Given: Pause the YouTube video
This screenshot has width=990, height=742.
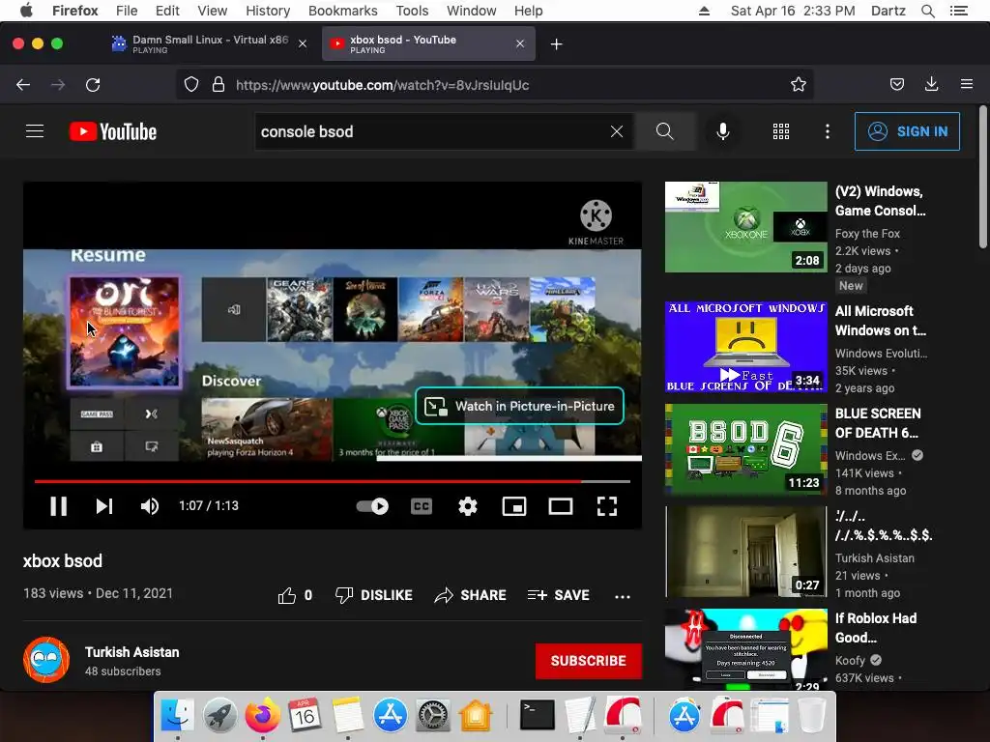Looking at the screenshot, I should pos(59,506).
